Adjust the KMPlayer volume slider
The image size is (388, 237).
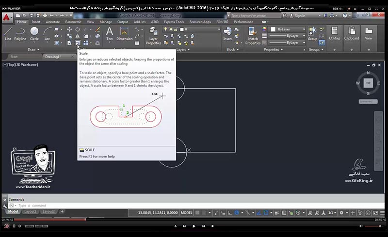click(x=372, y=226)
